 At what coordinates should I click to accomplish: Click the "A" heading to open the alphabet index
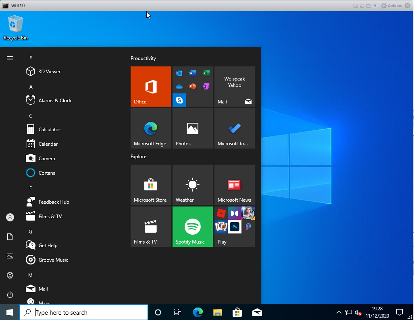click(31, 87)
